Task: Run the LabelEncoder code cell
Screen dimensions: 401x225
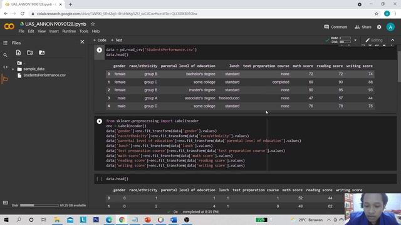Action: [x=99, y=121]
